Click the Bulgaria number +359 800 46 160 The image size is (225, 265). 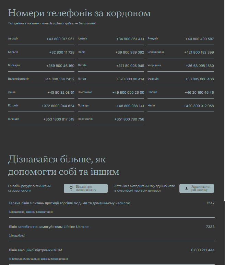(x=60, y=66)
